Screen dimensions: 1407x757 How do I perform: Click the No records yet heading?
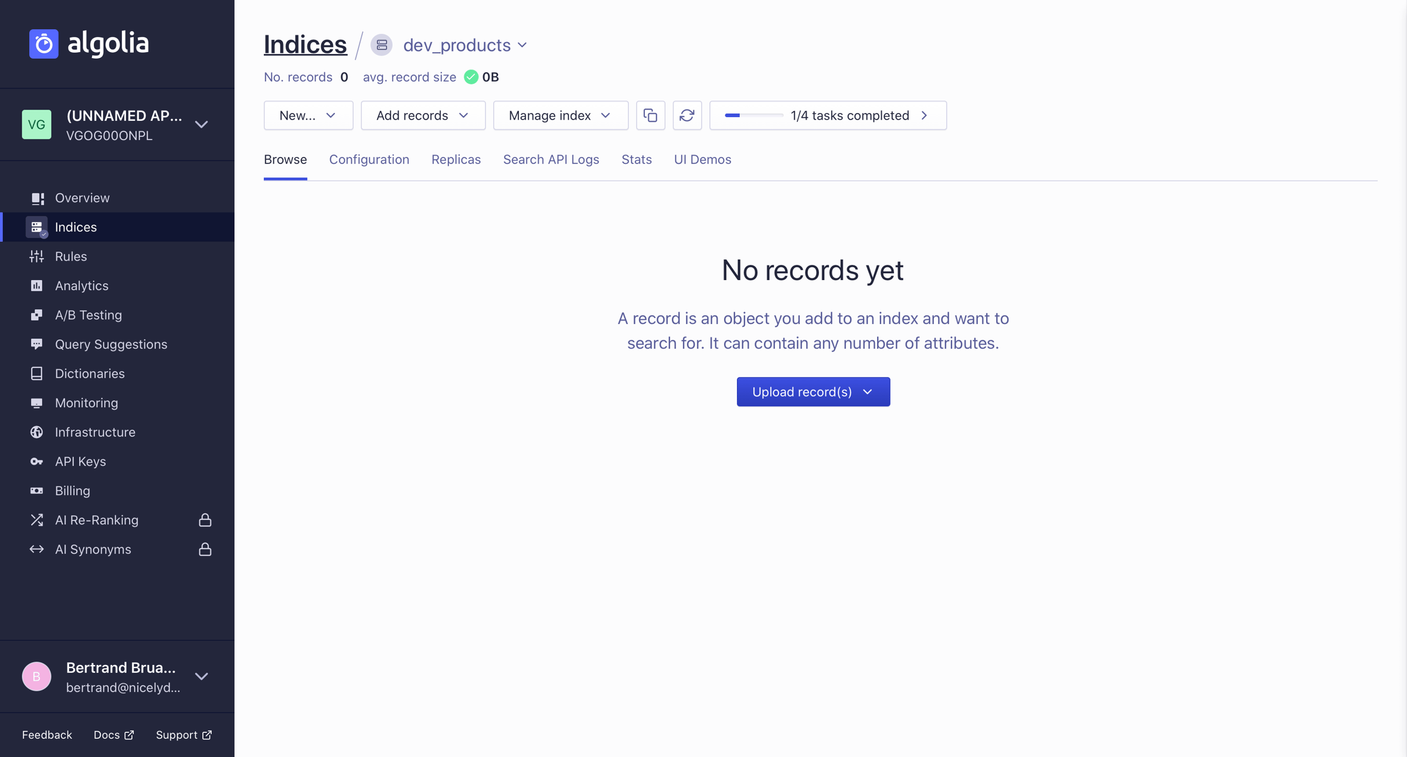click(813, 270)
